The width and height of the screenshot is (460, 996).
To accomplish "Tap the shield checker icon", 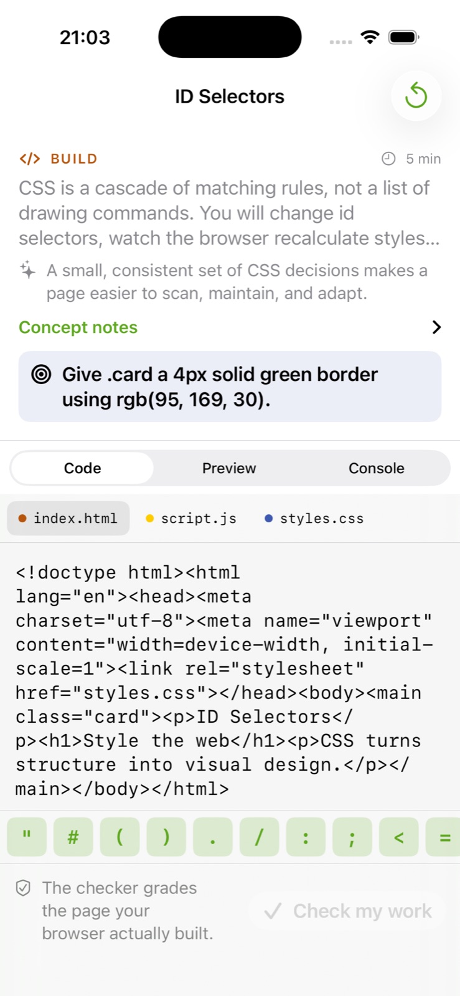I will [x=23, y=888].
